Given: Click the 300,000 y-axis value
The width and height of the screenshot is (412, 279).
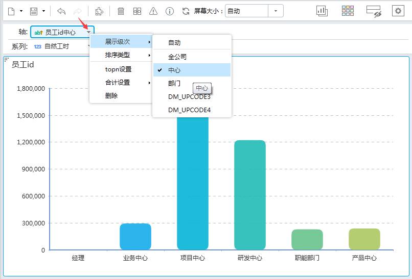Looking at the screenshot, I should click(x=33, y=223).
